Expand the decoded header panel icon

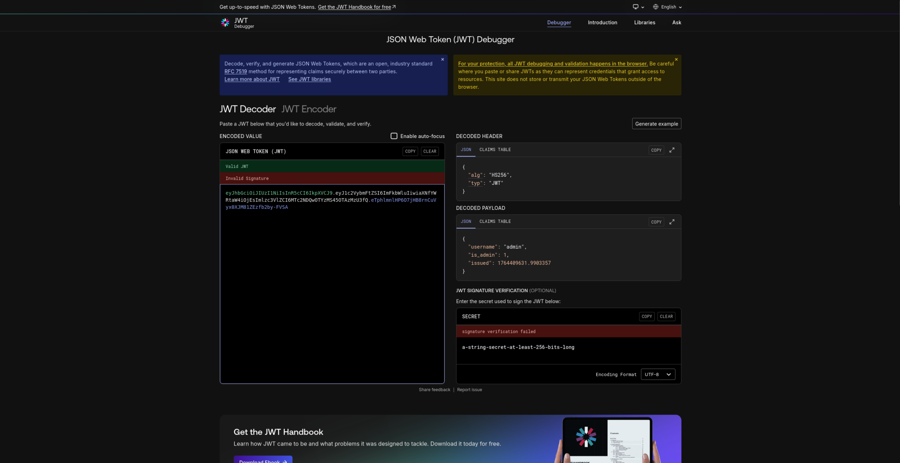pyautogui.click(x=672, y=150)
